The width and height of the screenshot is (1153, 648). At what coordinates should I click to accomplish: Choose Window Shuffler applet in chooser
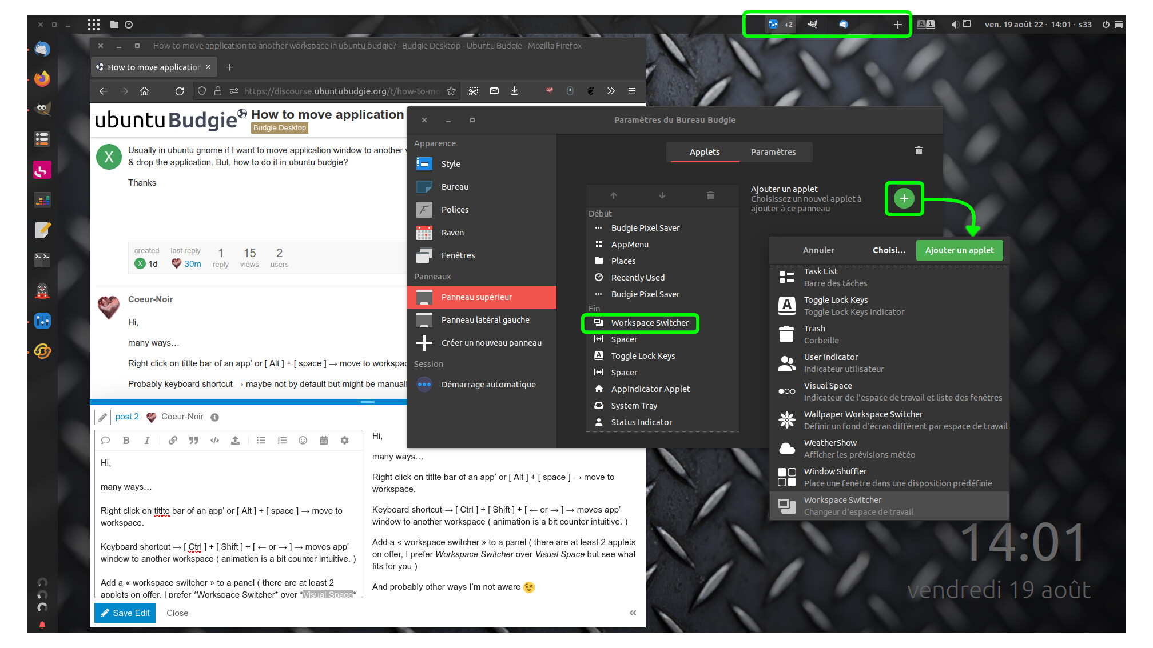coord(889,477)
